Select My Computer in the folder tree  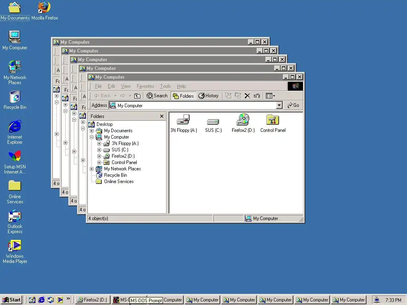point(113,137)
